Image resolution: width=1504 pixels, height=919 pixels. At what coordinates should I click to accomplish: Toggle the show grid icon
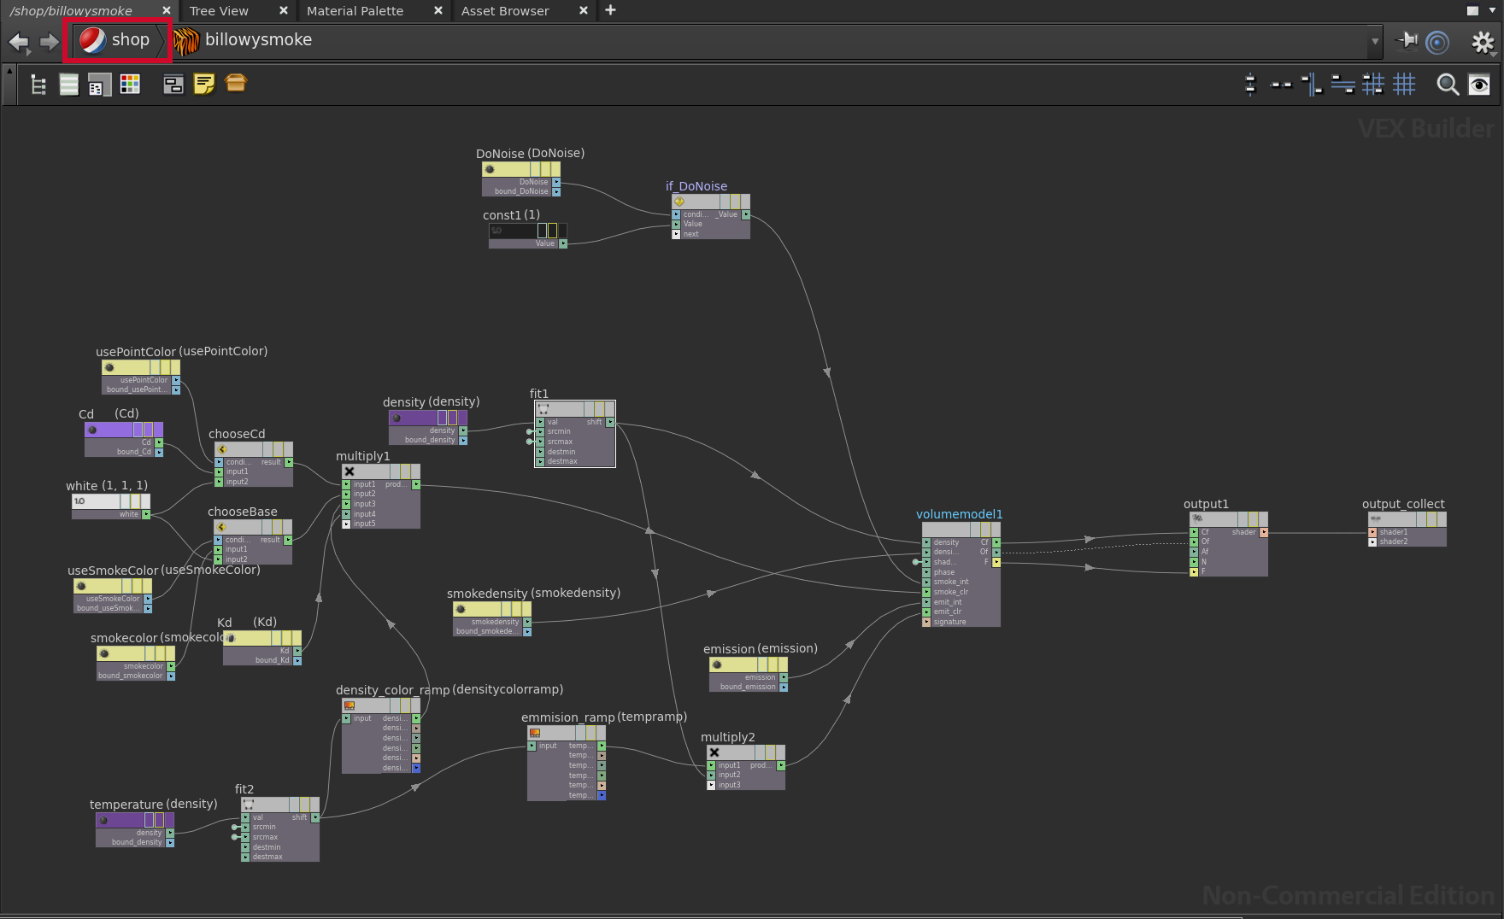tap(1404, 84)
